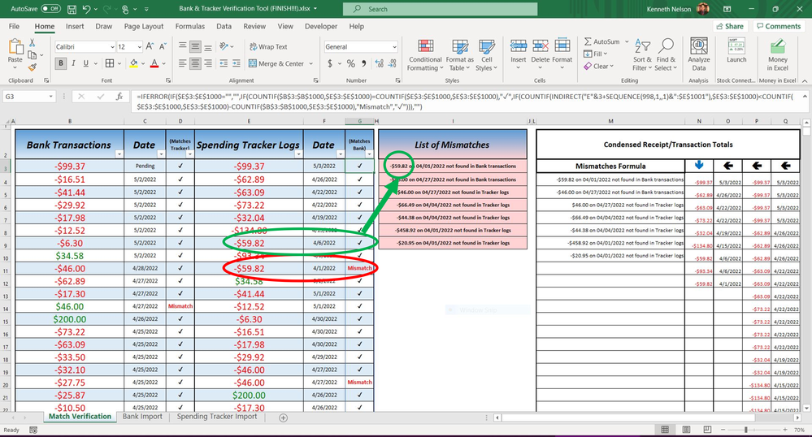Image resolution: width=812 pixels, height=437 pixels.
Task: Open the Merge & Center dropdown arrow
Action: tap(311, 63)
